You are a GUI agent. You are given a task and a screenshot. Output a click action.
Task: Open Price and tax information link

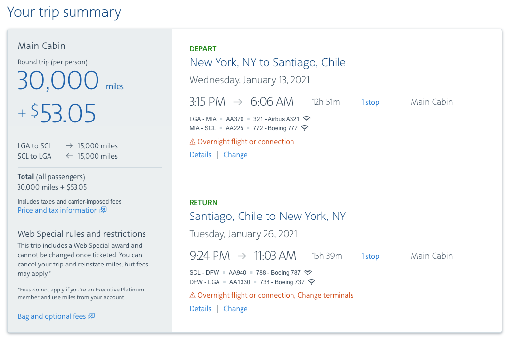pyautogui.click(x=58, y=210)
